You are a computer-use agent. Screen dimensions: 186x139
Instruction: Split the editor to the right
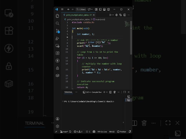click(125, 15)
